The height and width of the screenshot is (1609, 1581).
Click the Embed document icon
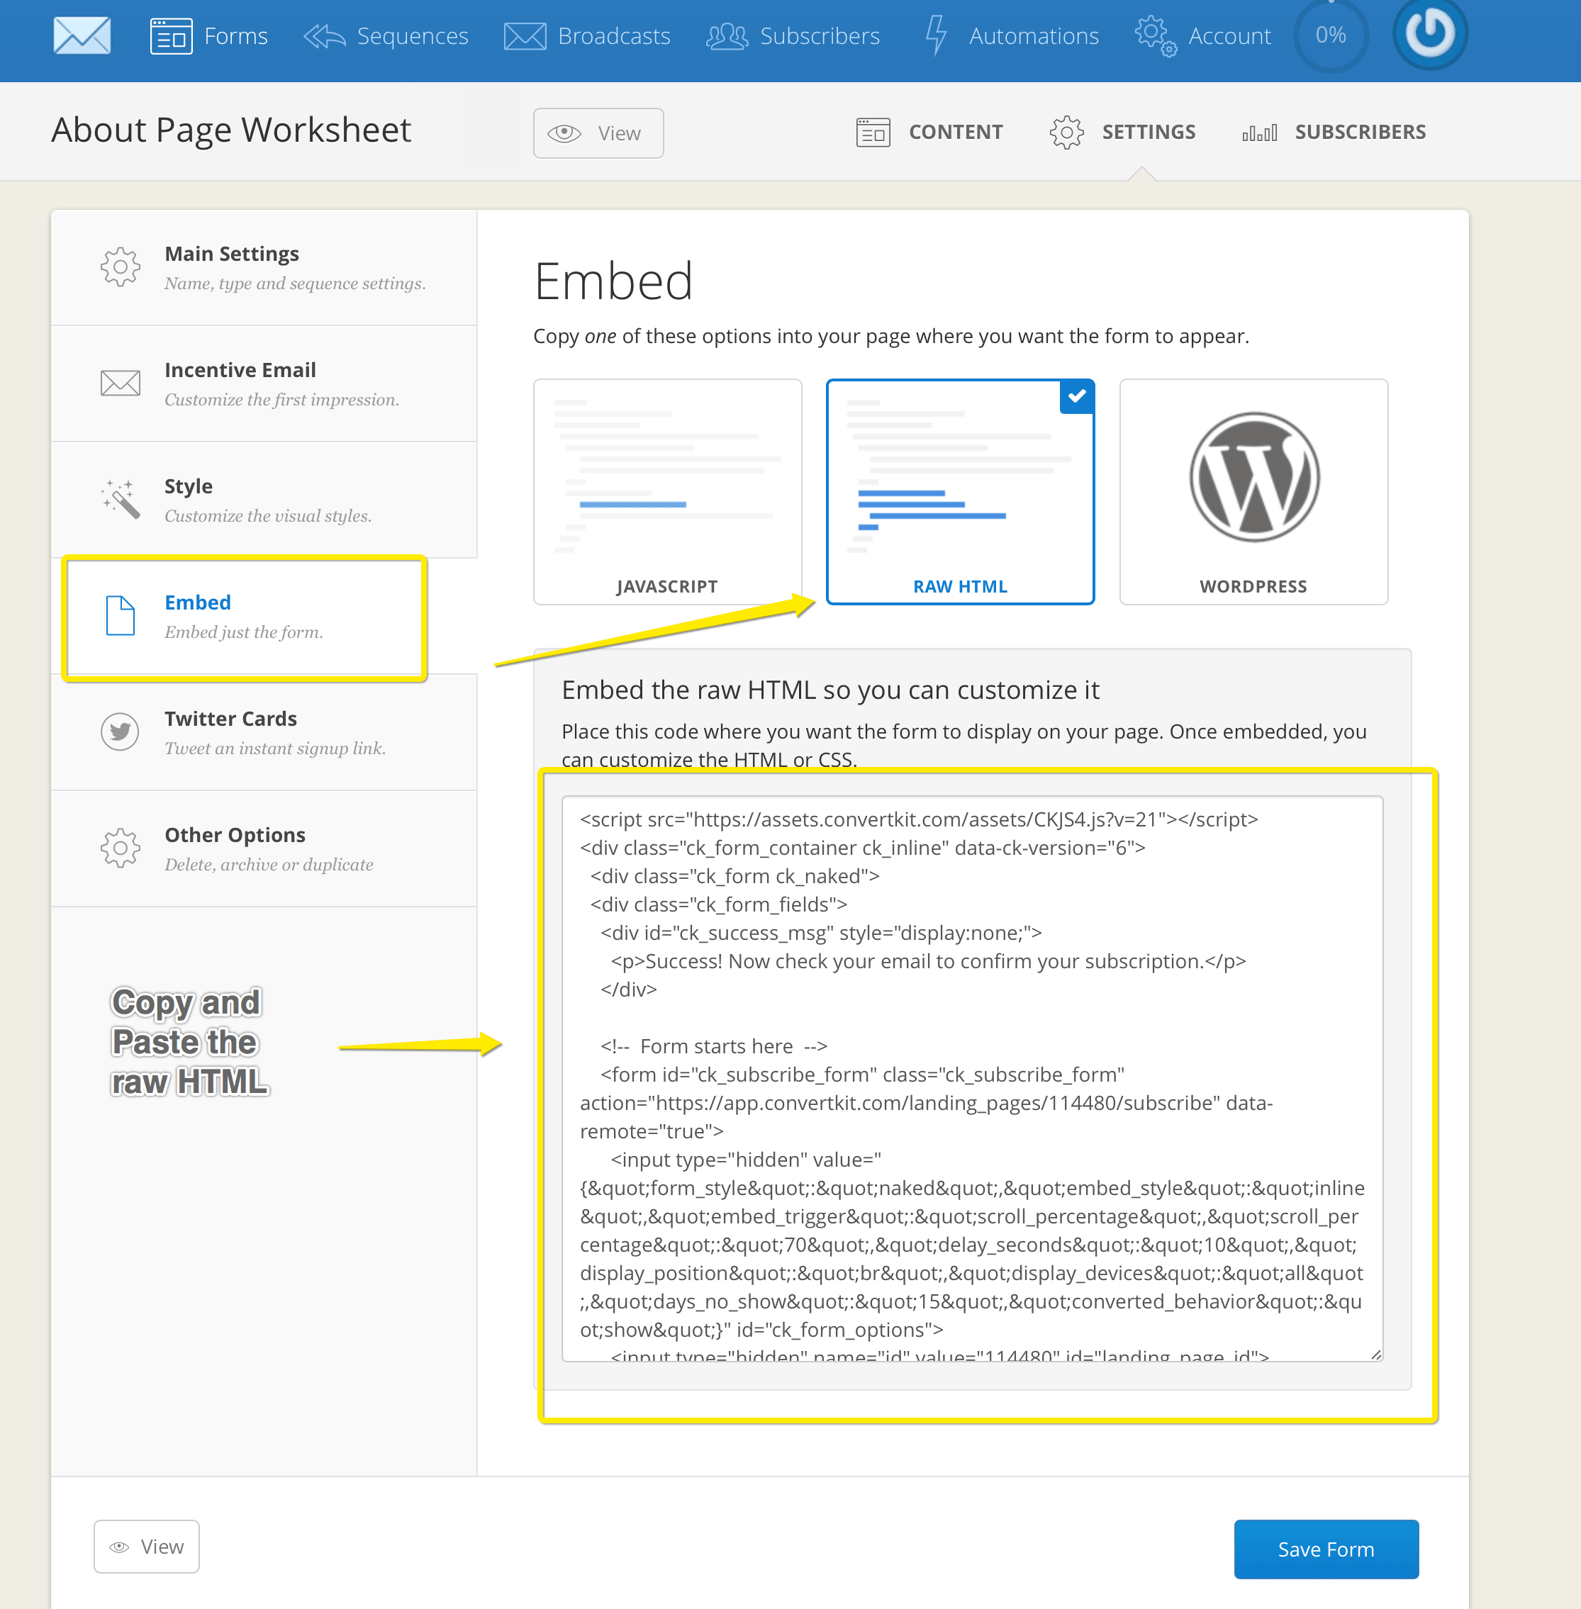click(121, 615)
